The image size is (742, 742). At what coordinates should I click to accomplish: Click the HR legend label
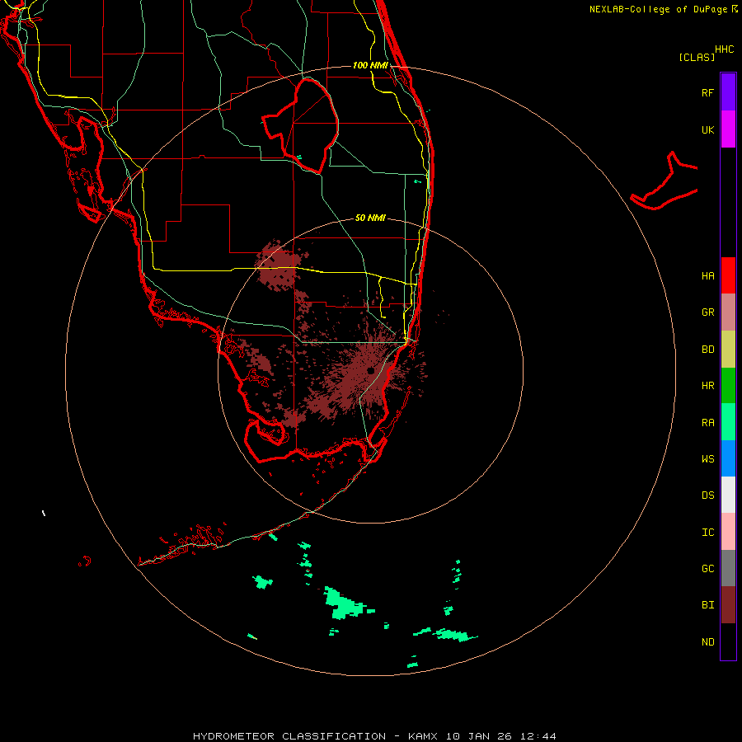(707, 386)
